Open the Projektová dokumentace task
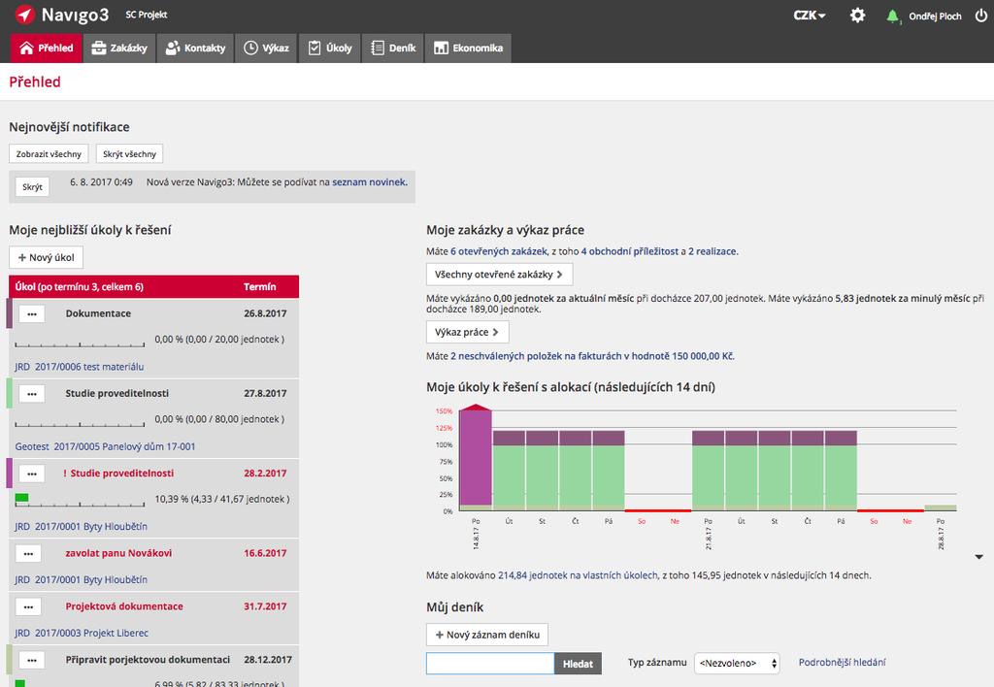Viewport: 994px width, 687px height. click(124, 606)
